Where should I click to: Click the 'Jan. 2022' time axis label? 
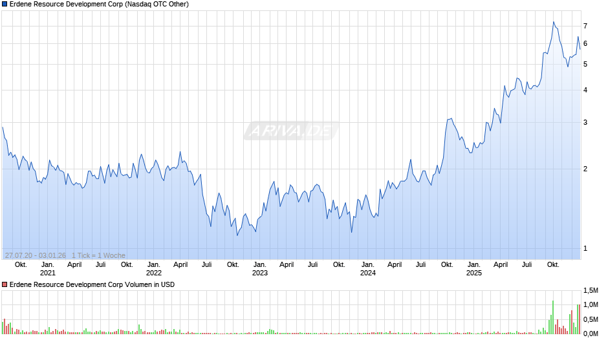click(x=153, y=269)
